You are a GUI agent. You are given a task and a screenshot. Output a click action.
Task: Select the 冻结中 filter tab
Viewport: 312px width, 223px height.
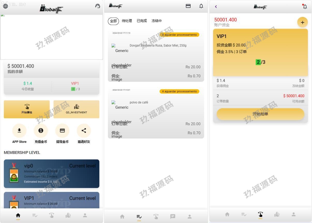[156, 21]
